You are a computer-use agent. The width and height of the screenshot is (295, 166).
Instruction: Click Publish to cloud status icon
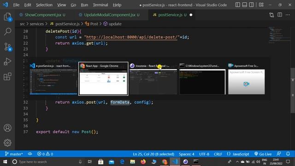(30, 154)
